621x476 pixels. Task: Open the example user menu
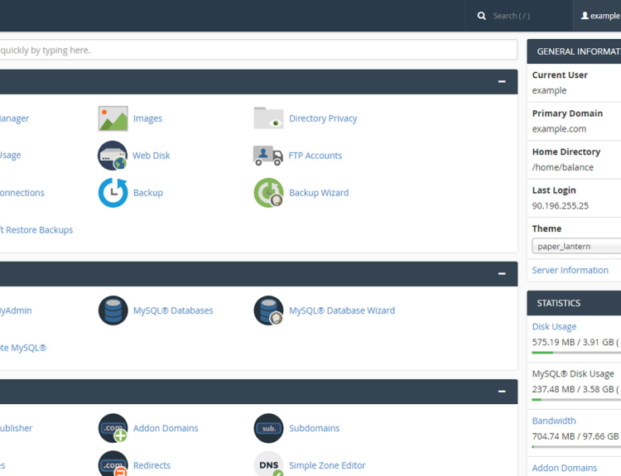pos(599,16)
